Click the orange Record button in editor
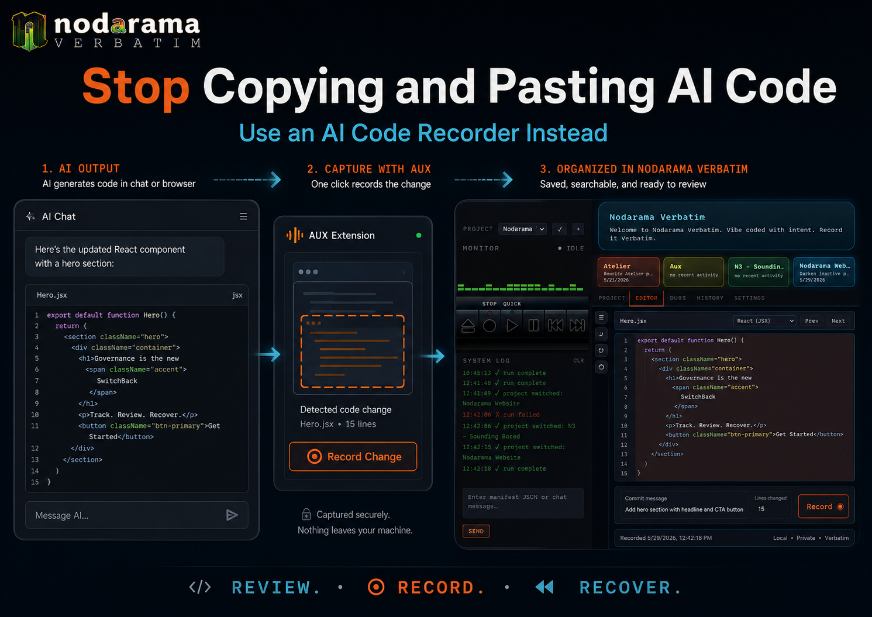 tap(823, 506)
